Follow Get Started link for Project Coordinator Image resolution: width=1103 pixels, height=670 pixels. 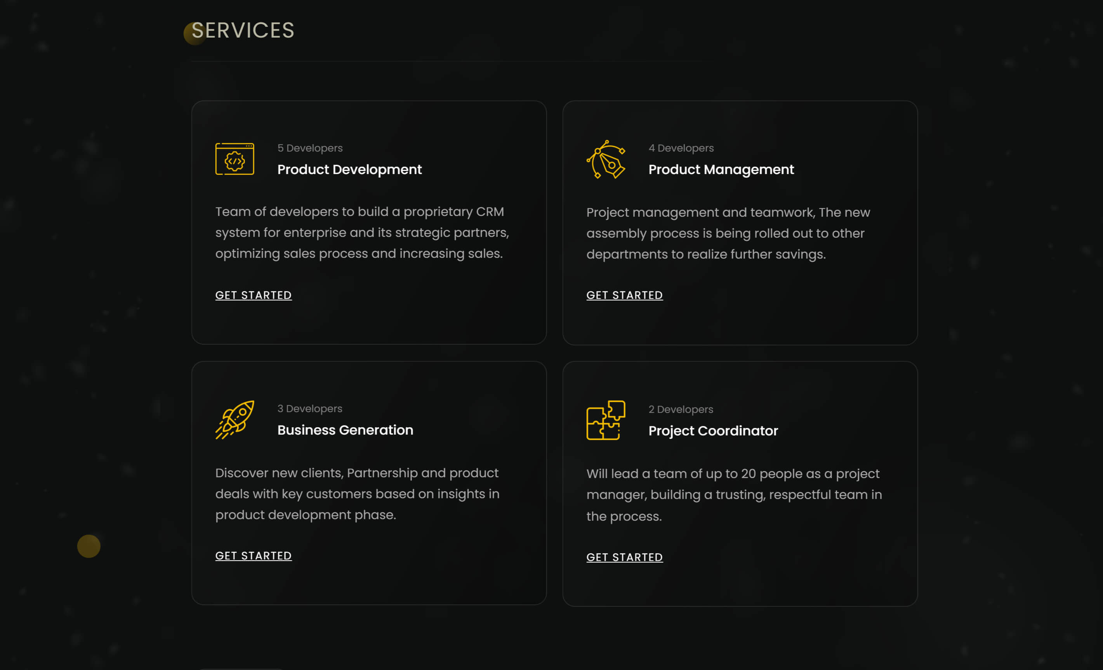coord(624,558)
